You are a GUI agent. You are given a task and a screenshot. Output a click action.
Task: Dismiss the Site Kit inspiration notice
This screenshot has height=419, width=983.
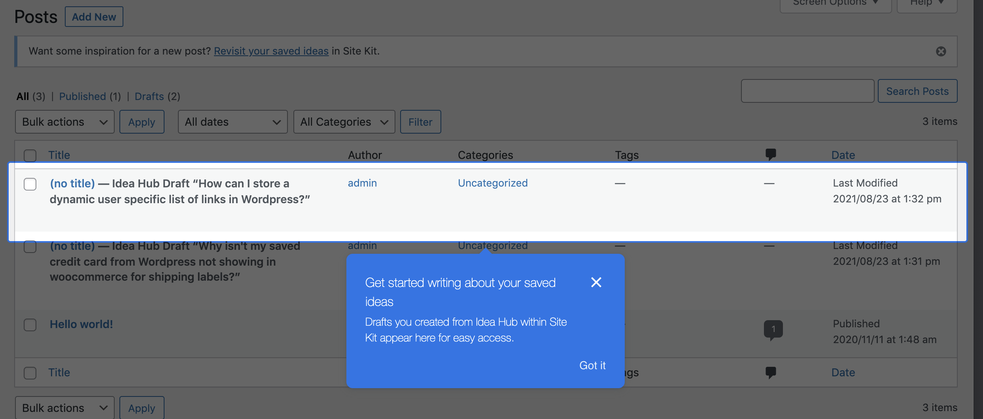point(941,51)
